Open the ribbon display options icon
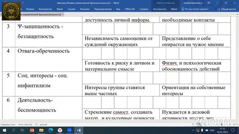 (209, 3)
